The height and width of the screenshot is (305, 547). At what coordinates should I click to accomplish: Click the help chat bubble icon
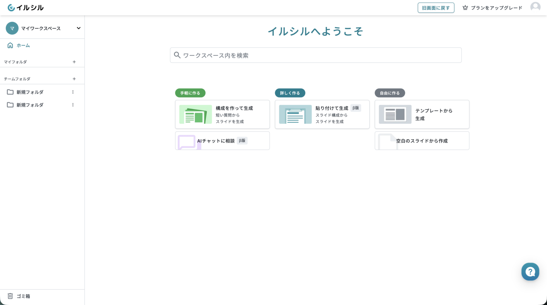pyautogui.click(x=530, y=272)
